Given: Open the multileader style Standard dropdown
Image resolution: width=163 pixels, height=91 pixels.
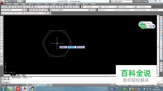Looking at the screenshot, I should [144, 7].
